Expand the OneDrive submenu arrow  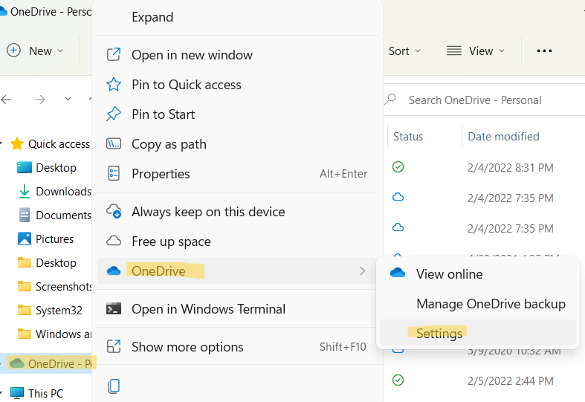coord(362,271)
